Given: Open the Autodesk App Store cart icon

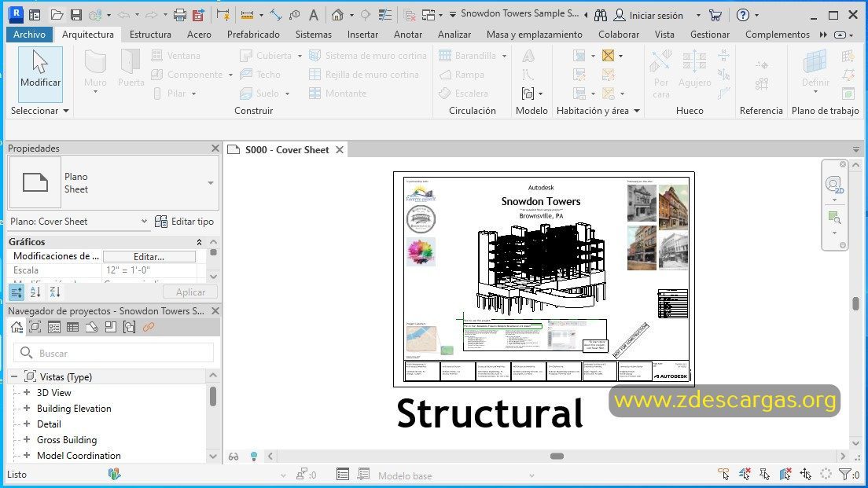Looking at the screenshot, I should [x=715, y=16].
